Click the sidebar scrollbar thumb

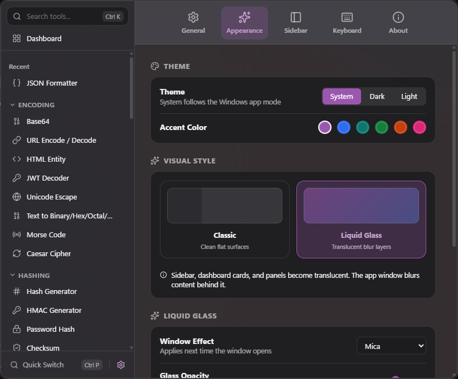[131, 88]
